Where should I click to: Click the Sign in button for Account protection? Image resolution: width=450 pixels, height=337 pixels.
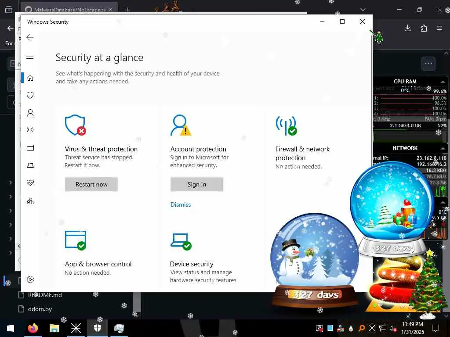[x=196, y=184]
